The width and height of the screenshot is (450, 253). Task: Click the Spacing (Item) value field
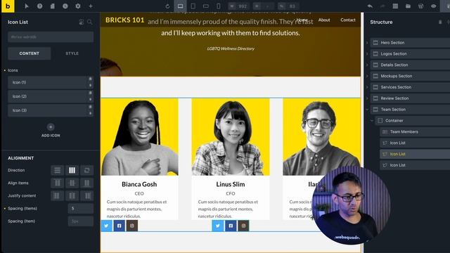pos(81,221)
